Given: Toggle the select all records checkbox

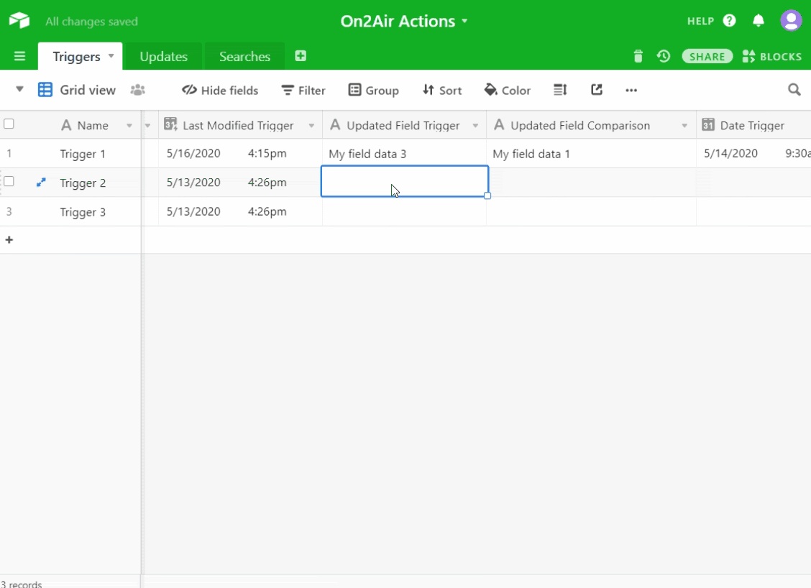Looking at the screenshot, I should pyautogui.click(x=9, y=124).
